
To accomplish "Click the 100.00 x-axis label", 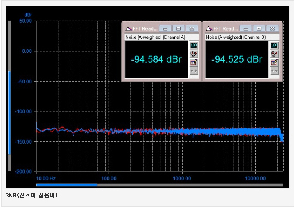I will click(109, 178).
